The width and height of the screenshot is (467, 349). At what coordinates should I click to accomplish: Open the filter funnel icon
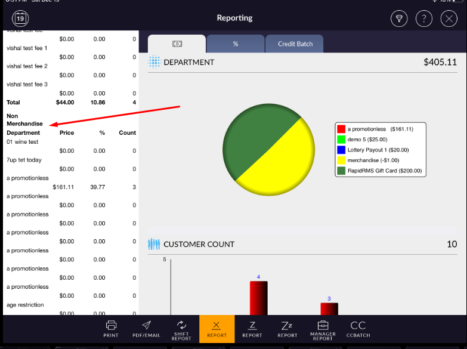click(x=399, y=18)
